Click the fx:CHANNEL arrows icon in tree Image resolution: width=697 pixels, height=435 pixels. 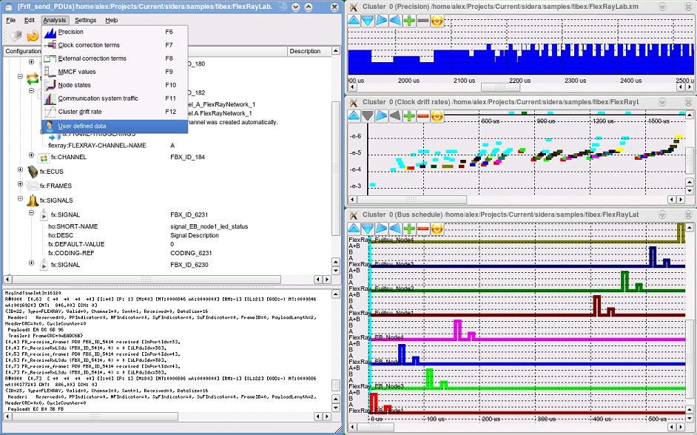(44, 158)
